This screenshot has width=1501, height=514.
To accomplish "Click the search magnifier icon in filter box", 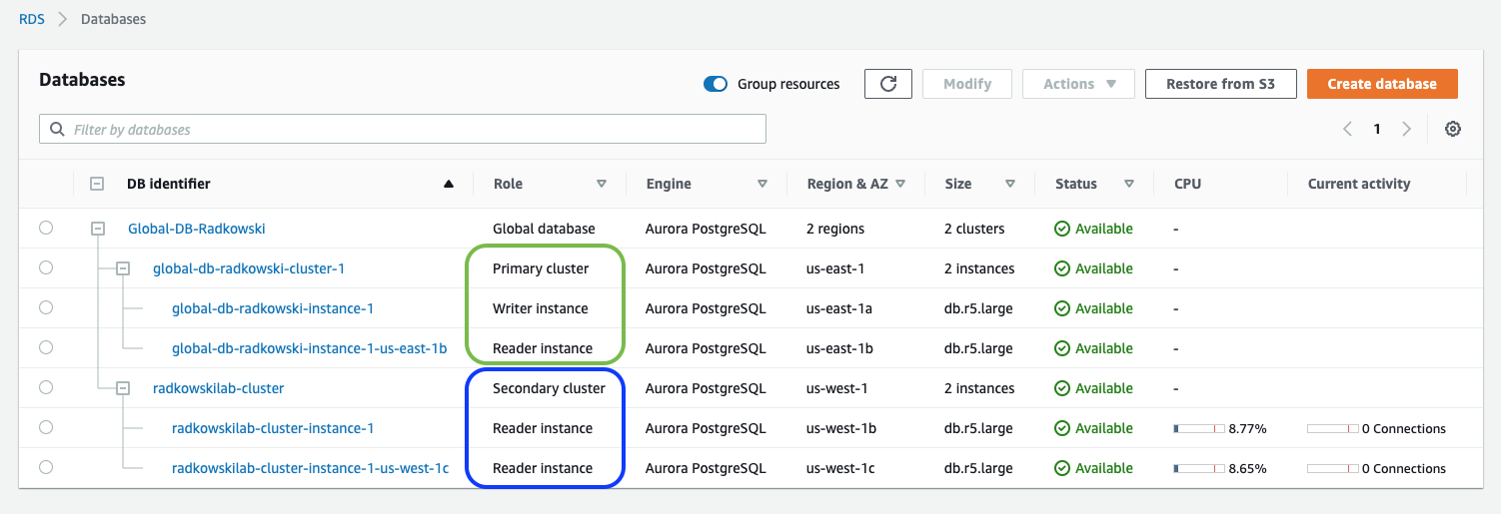I will [x=56, y=129].
